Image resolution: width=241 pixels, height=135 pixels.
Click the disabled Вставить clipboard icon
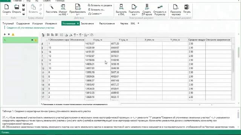33,7
